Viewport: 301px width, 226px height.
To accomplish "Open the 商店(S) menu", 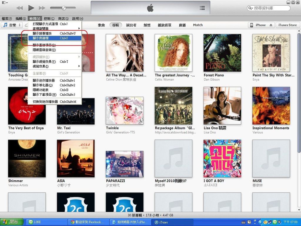I will point(63,19).
